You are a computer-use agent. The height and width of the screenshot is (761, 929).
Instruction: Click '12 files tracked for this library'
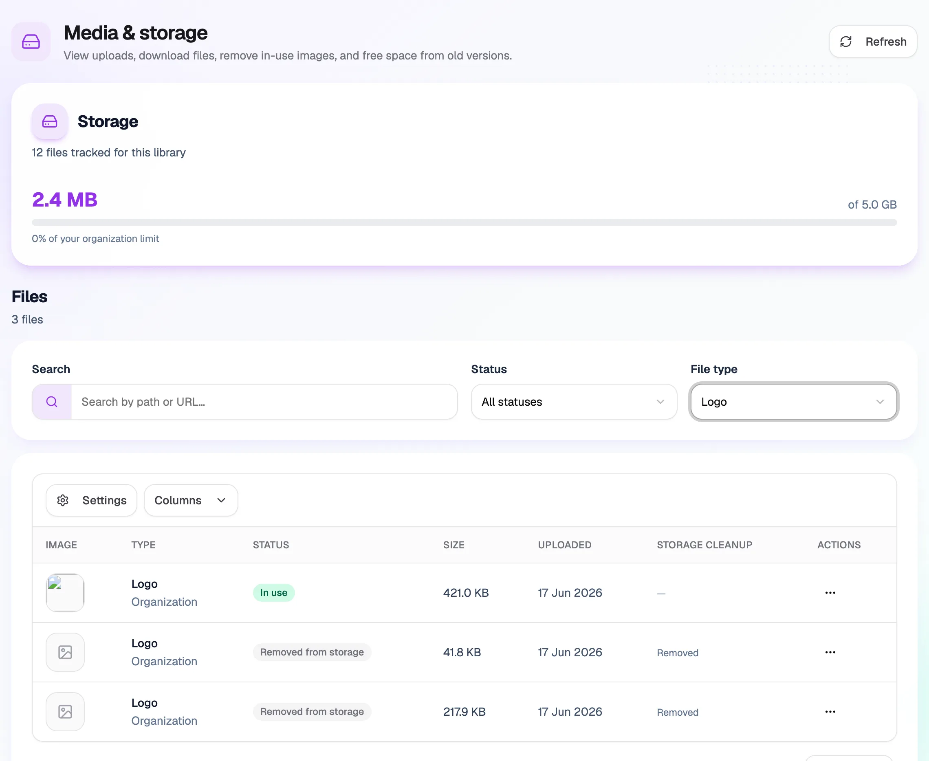[x=109, y=152]
